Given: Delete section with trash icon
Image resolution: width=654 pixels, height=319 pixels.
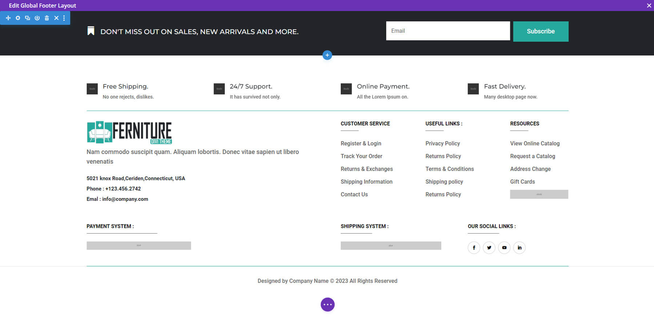Looking at the screenshot, I should (47, 18).
